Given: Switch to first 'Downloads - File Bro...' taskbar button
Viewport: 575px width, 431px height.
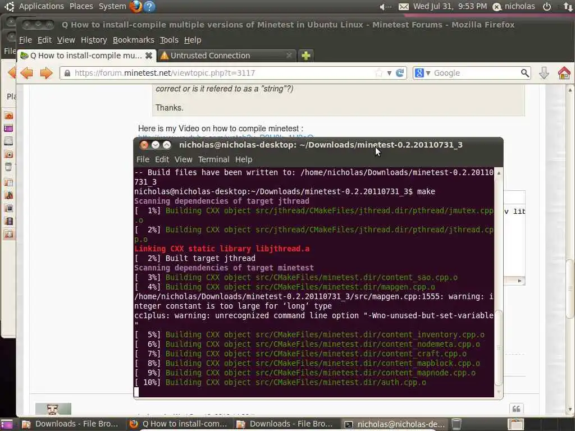Looking at the screenshot, I should tap(70, 424).
